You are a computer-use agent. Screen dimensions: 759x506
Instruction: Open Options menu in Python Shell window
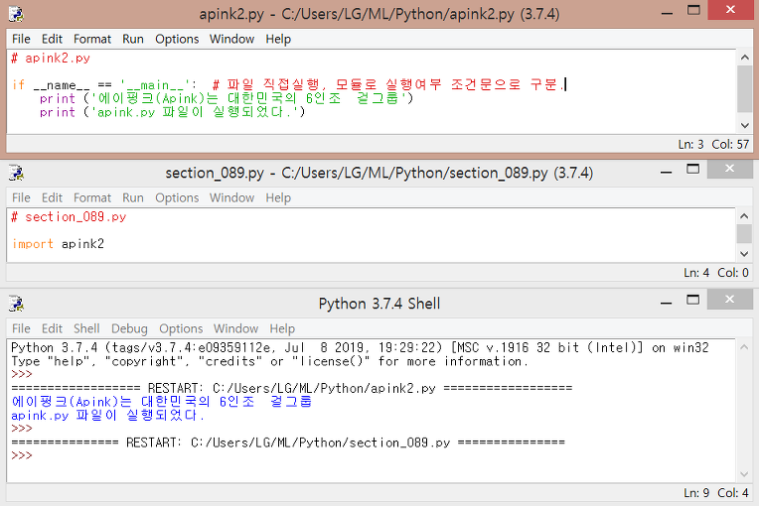[181, 328]
